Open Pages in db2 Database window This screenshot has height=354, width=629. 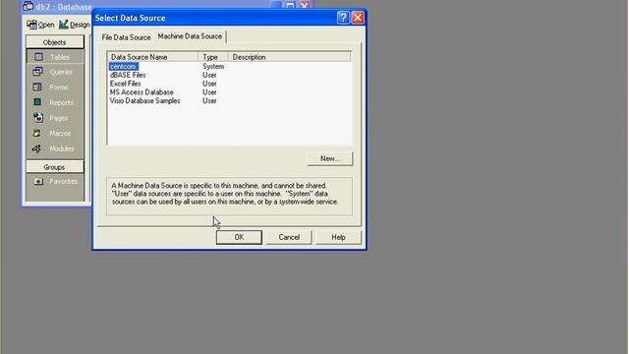tap(55, 118)
